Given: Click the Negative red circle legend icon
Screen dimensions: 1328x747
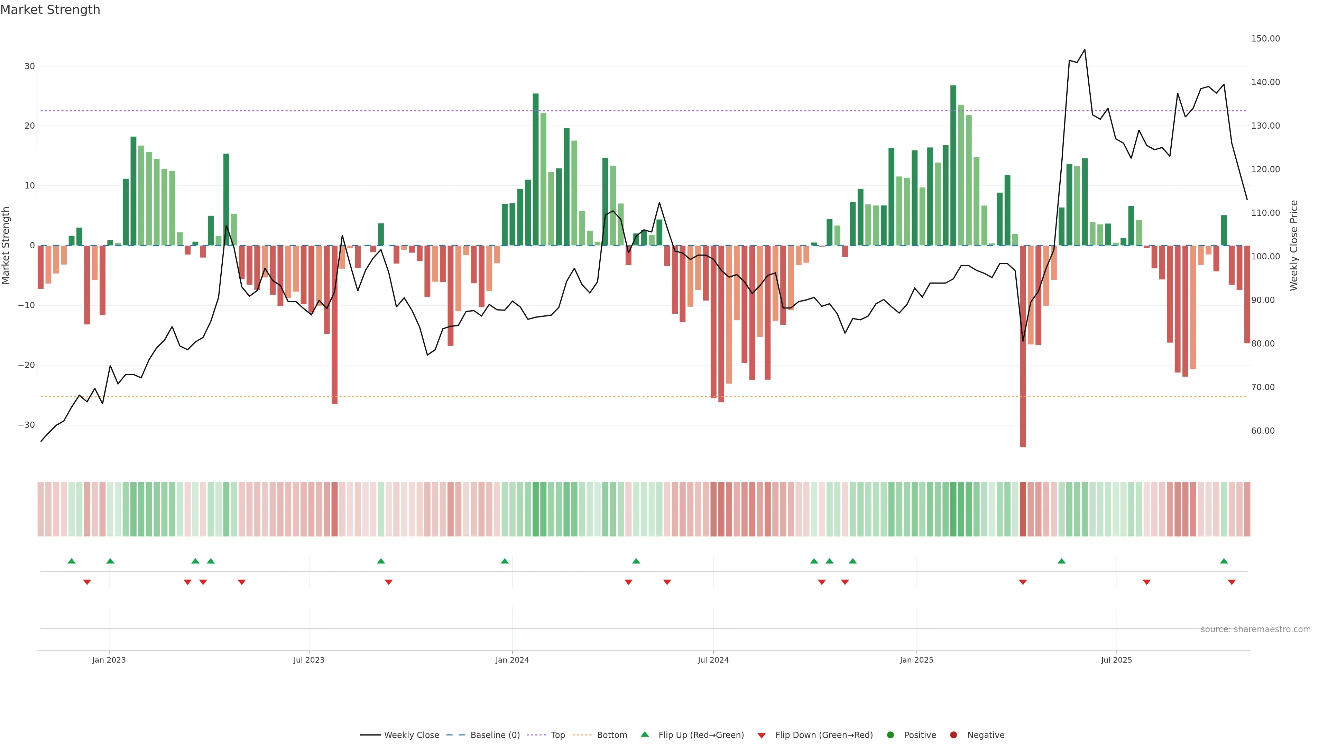Looking at the screenshot, I should [953, 735].
